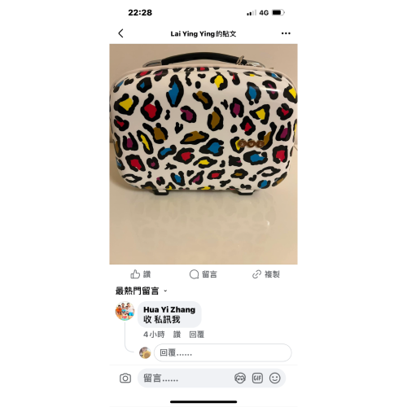Open the emoji smiley icon
Viewport: 407px width, 407px height.
pos(275,378)
